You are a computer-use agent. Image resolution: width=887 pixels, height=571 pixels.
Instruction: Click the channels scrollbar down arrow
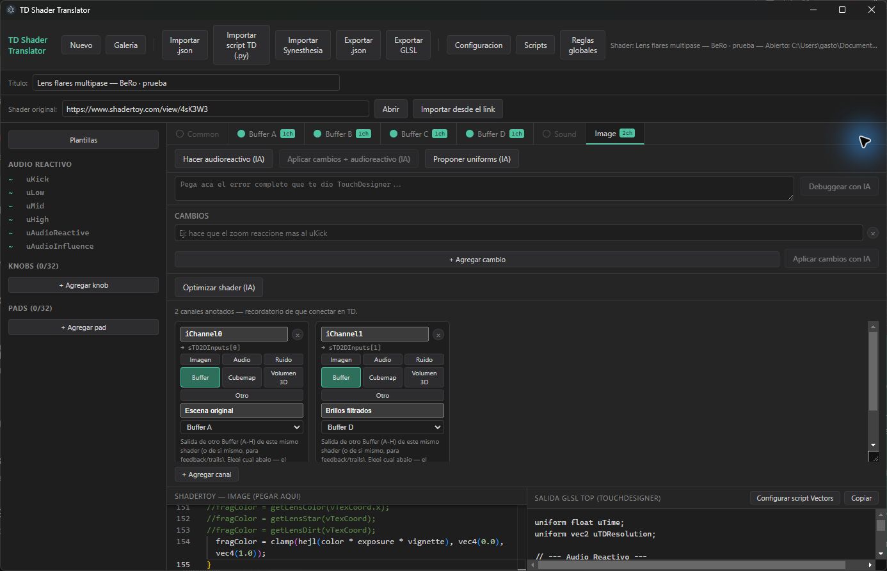[x=873, y=445]
